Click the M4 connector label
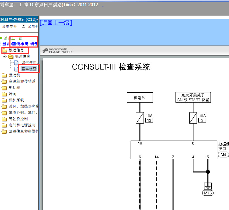This screenshot has height=210, width=229. point(223,154)
